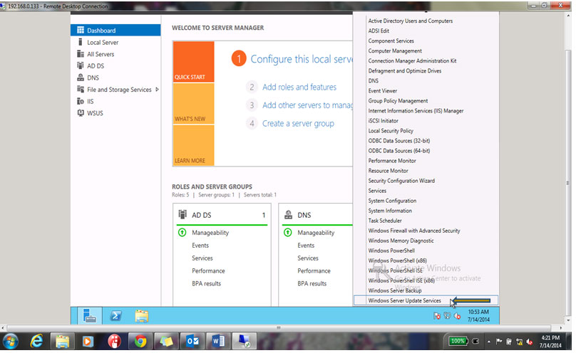
Task: Click the Remote Desktop Connection taskbar icon
Action: [245, 342]
